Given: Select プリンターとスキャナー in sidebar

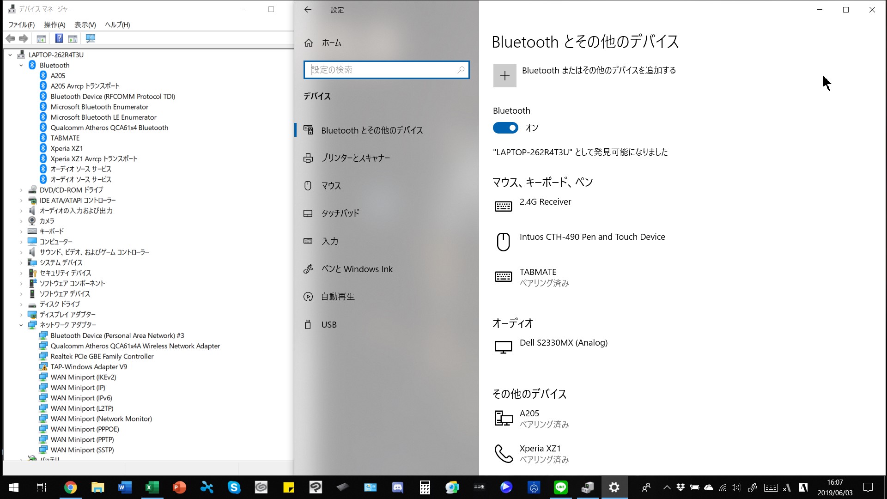Looking at the screenshot, I should pos(356,158).
